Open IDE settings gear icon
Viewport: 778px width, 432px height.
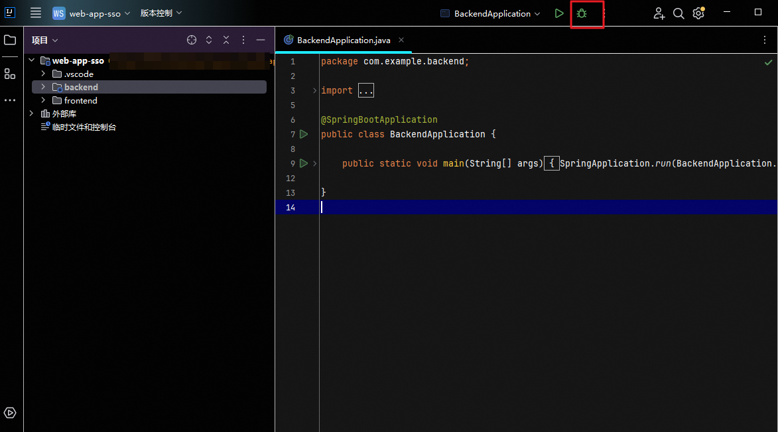coord(698,13)
